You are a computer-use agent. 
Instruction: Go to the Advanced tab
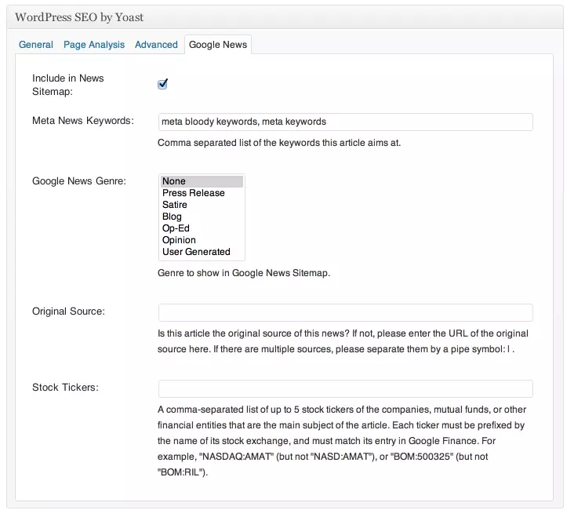[156, 45]
